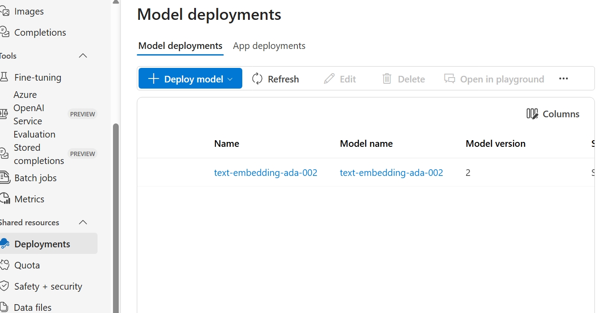The image size is (598, 313).
Task: Open the more options ellipsis menu
Action: tap(564, 78)
